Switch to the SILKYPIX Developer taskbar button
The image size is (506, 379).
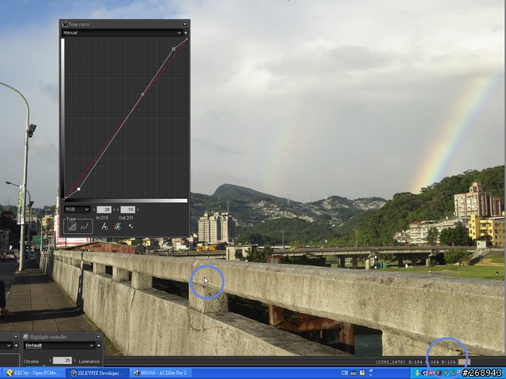point(97,373)
